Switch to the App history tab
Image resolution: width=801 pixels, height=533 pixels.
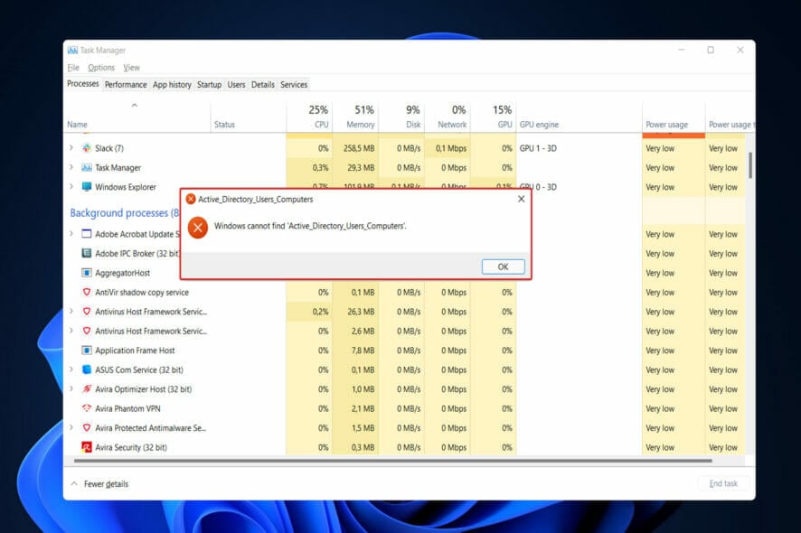pyautogui.click(x=172, y=85)
